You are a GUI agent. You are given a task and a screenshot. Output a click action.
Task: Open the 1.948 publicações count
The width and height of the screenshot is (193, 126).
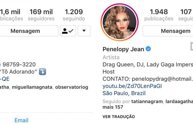coord(159,15)
